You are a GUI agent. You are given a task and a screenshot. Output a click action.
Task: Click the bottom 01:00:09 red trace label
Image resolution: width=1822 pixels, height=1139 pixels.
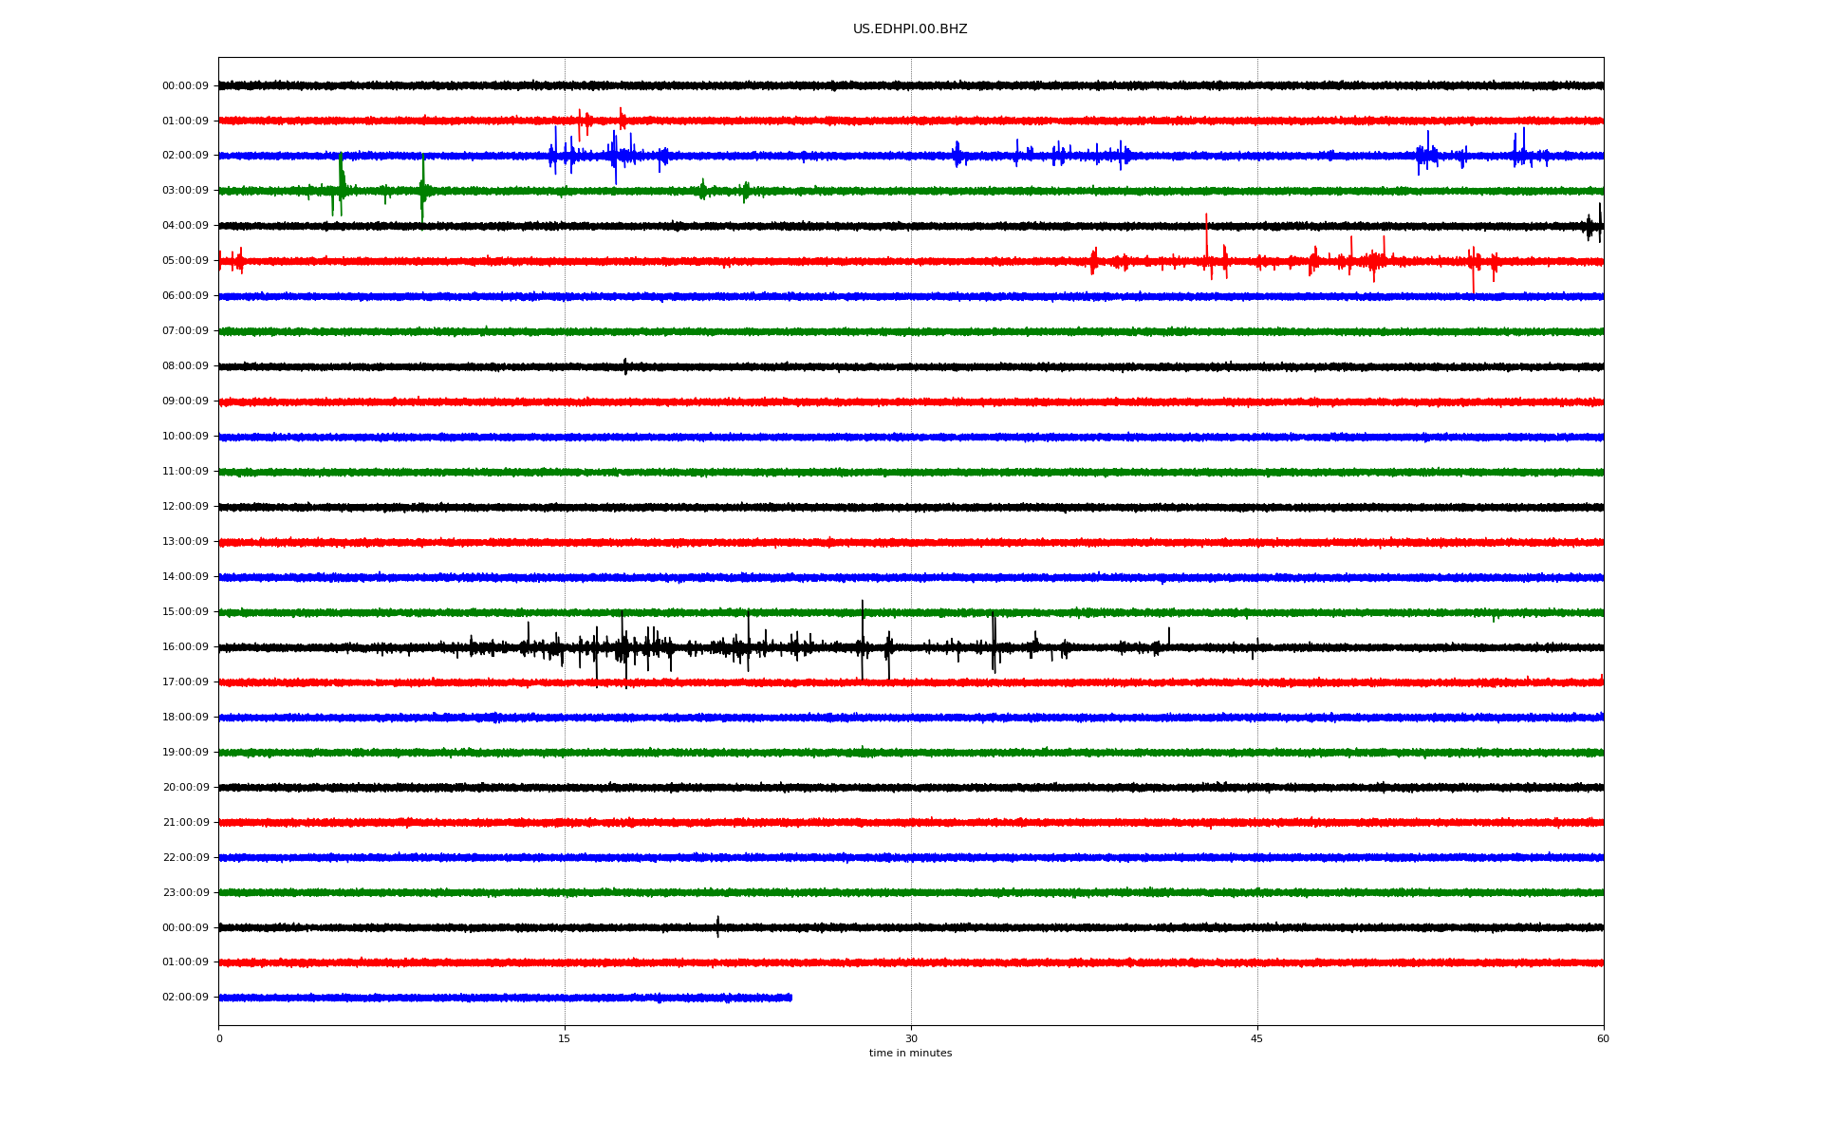(x=185, y=962)
